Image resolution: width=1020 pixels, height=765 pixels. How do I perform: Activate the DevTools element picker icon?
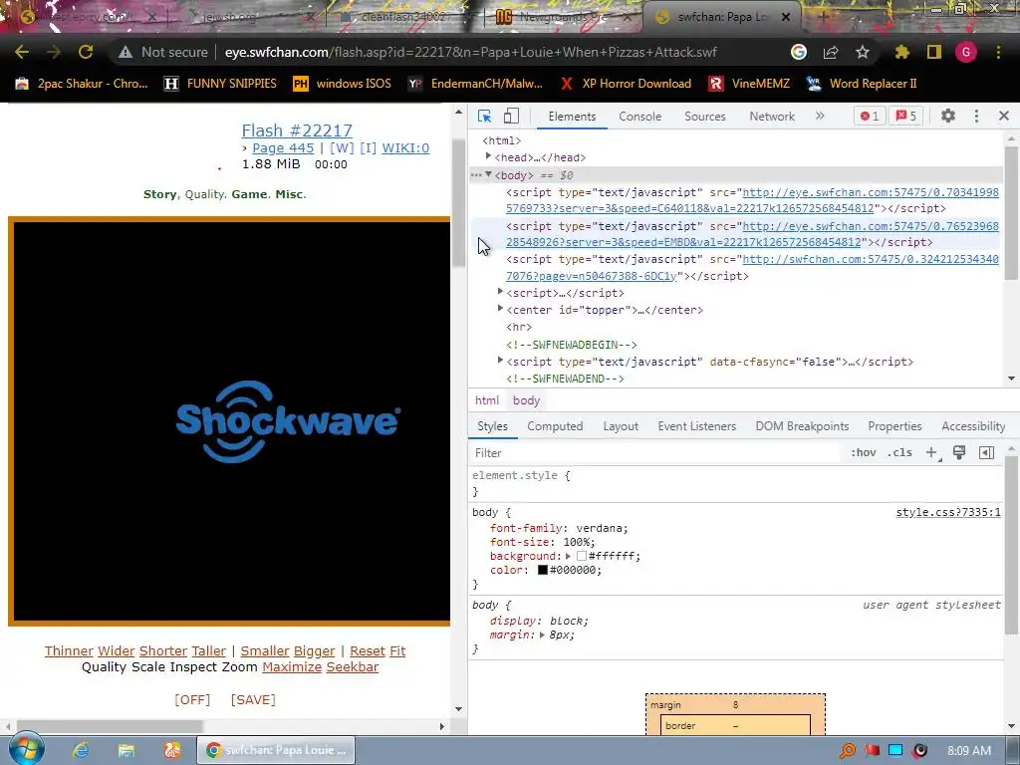click(485, 116)
